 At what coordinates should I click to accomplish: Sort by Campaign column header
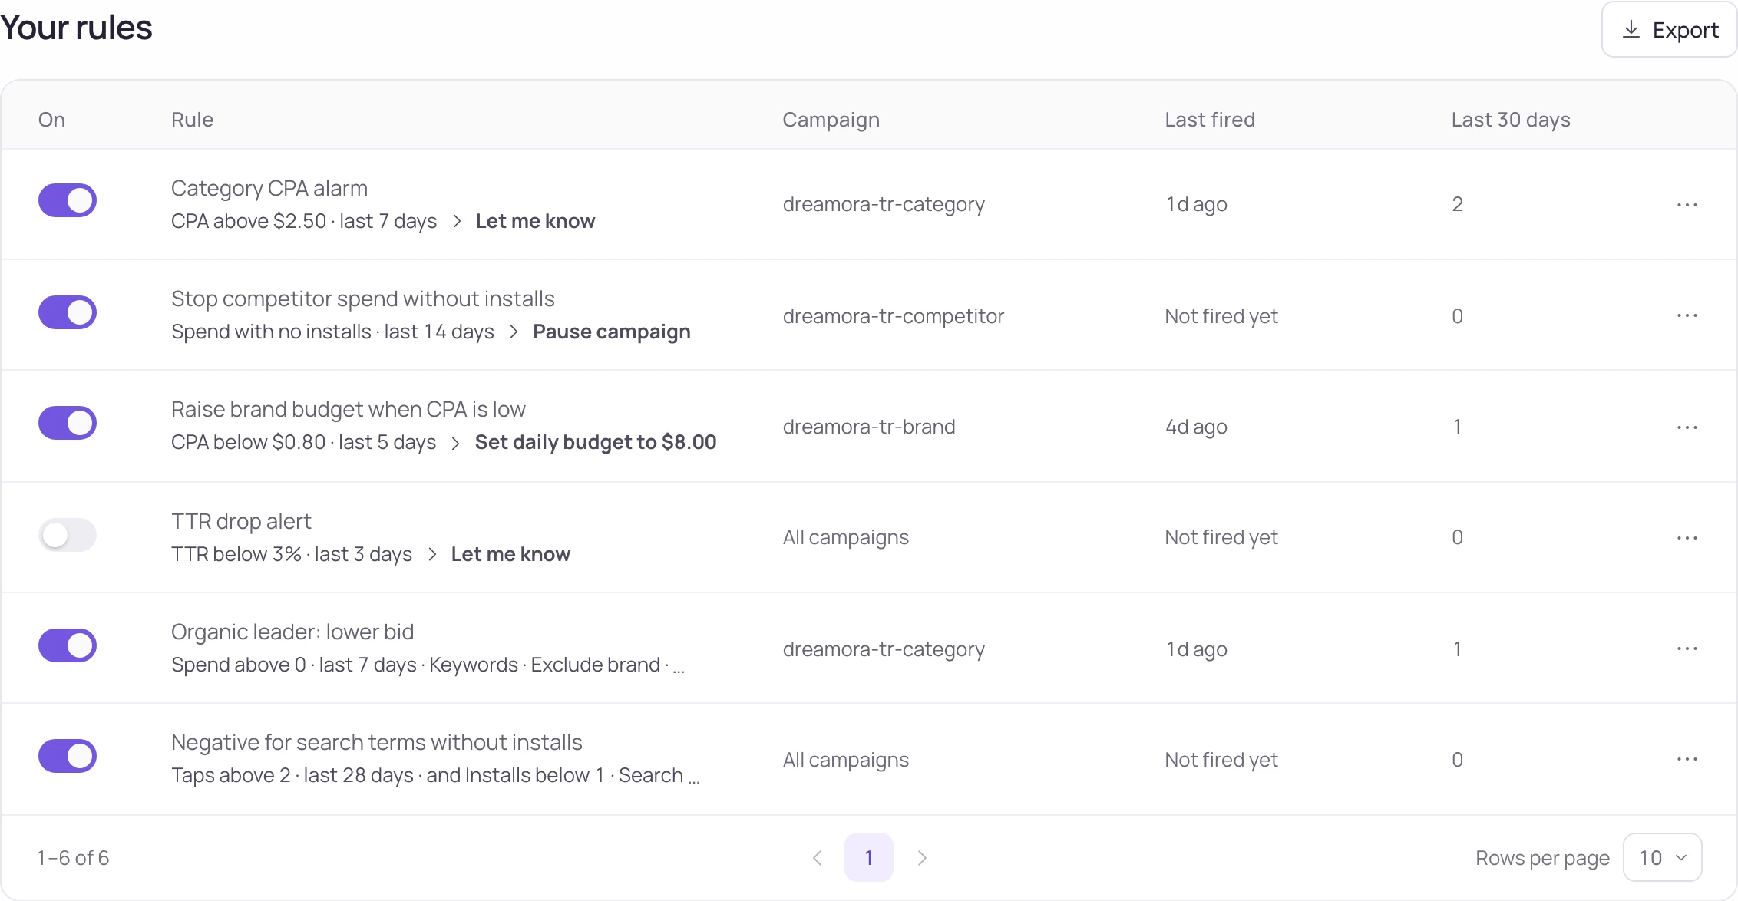831,120
